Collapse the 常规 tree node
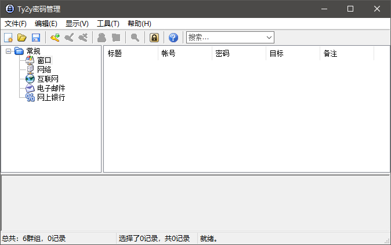Screen dimensions: 391x245 point(8,52)
